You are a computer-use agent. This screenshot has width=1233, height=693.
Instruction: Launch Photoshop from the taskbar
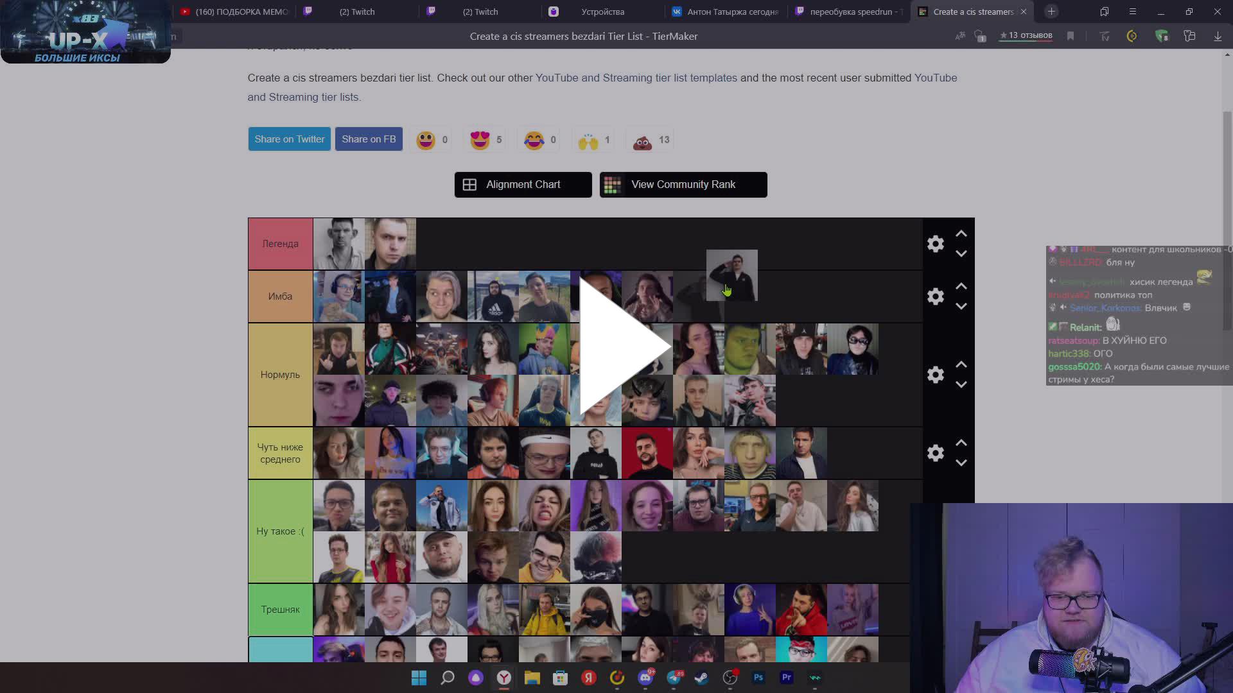(x=758, y=678)
